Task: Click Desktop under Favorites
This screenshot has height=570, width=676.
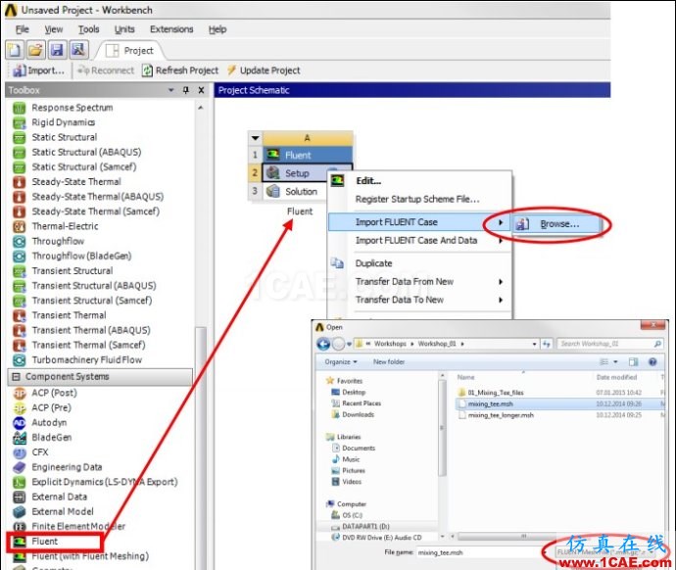Action: tap(354, 392)
